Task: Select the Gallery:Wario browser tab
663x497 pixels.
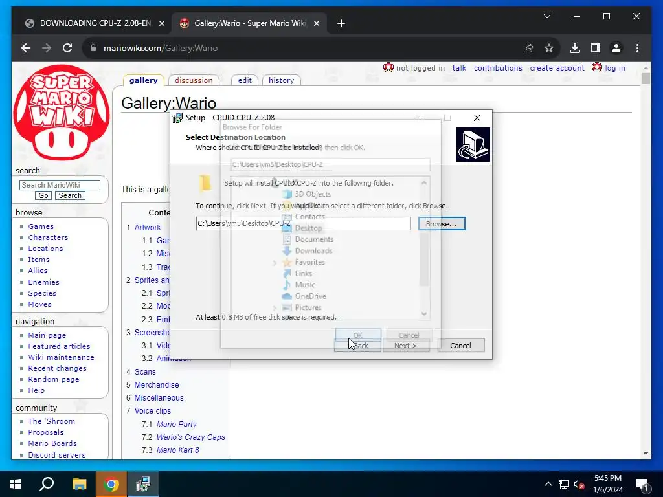Action: 250,23
